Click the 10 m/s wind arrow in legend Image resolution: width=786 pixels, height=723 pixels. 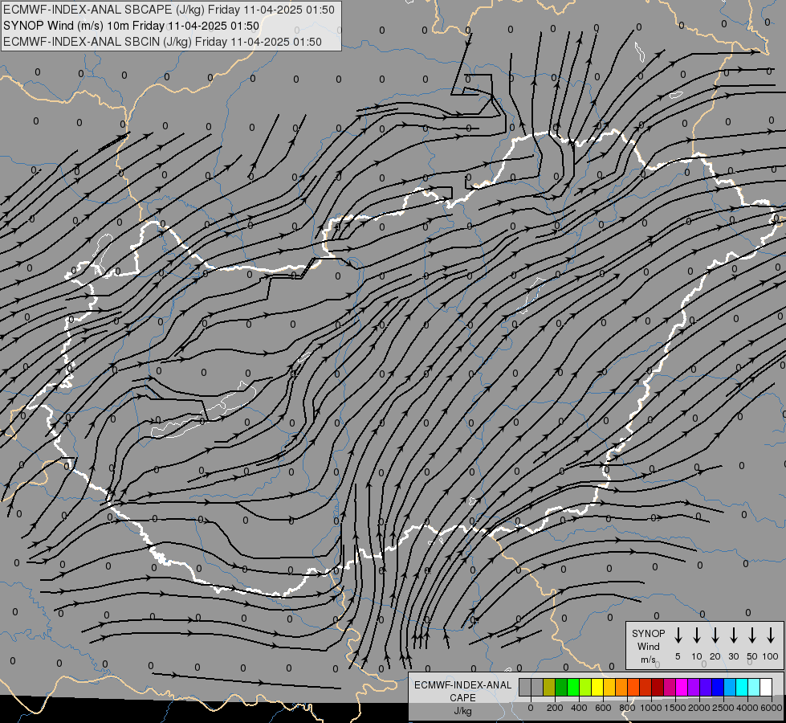click(x=696, y=635)
